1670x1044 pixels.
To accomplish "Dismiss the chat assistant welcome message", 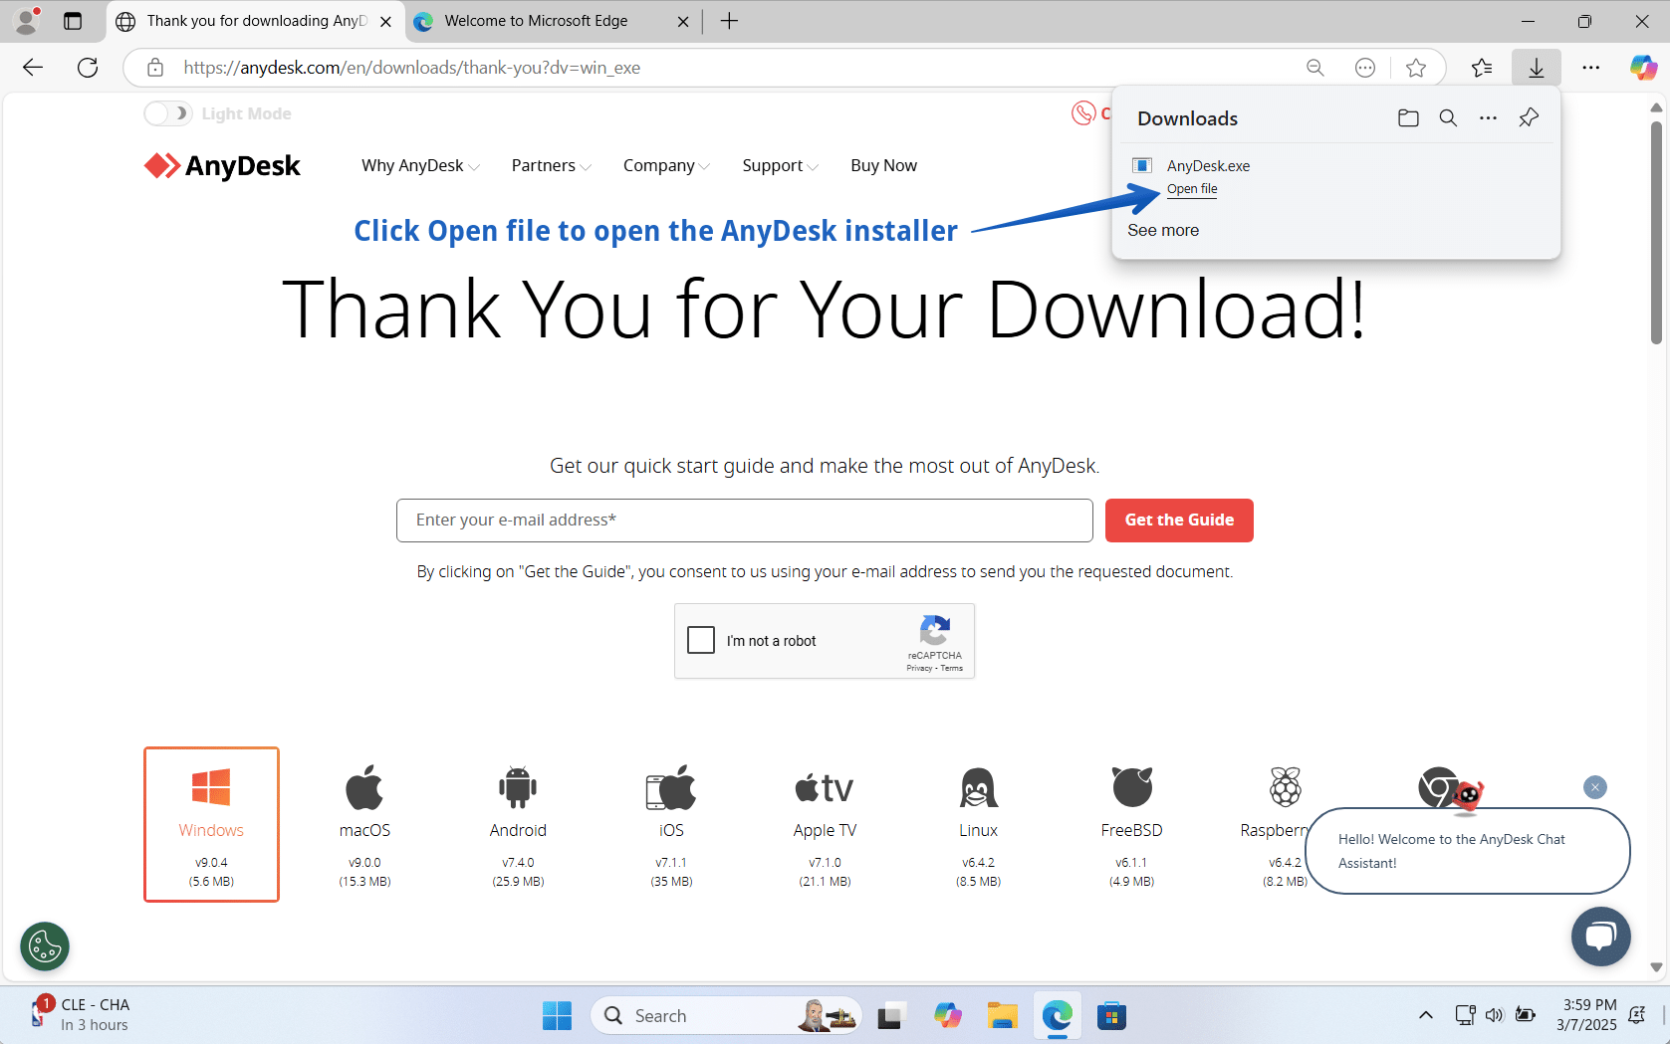I will tap(1595, 787).
